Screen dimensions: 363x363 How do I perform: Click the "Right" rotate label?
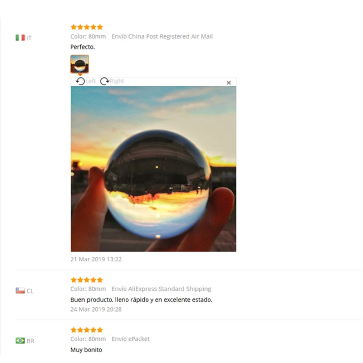point(117,81)
